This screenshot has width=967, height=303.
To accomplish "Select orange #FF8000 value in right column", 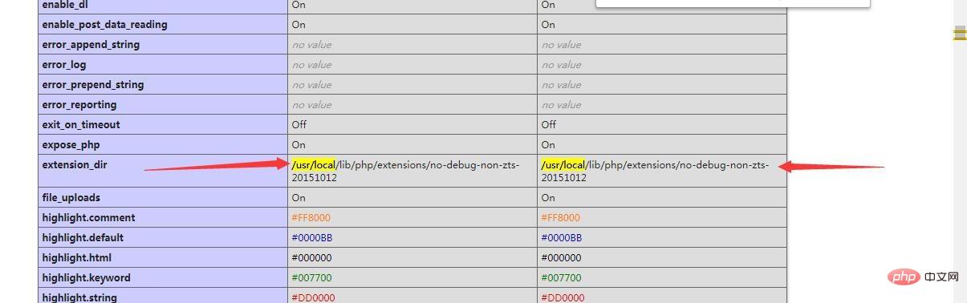I will 561,218.
